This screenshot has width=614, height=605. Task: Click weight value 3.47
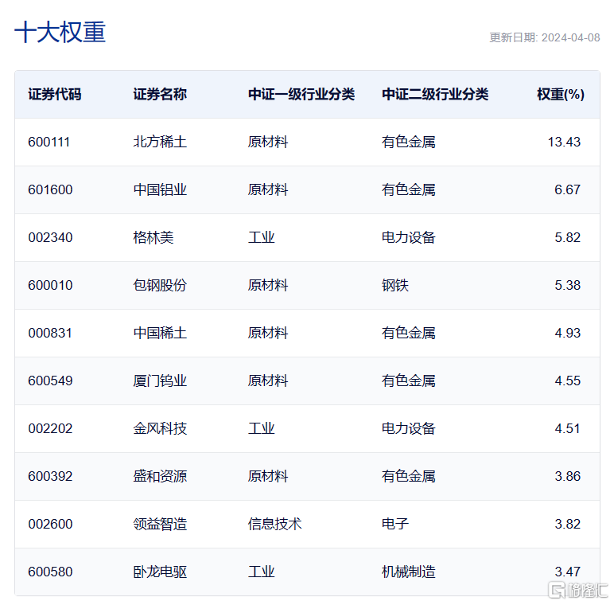567,572
